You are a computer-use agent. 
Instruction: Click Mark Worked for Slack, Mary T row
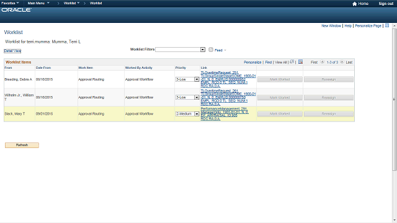(280, 114)
